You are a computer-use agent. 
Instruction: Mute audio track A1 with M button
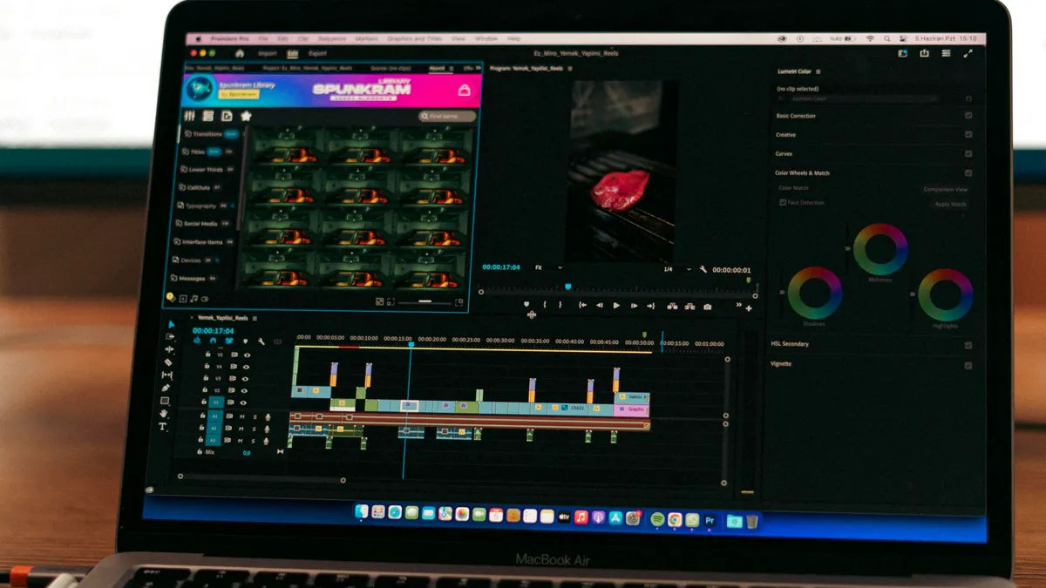(x=241, y=416)
